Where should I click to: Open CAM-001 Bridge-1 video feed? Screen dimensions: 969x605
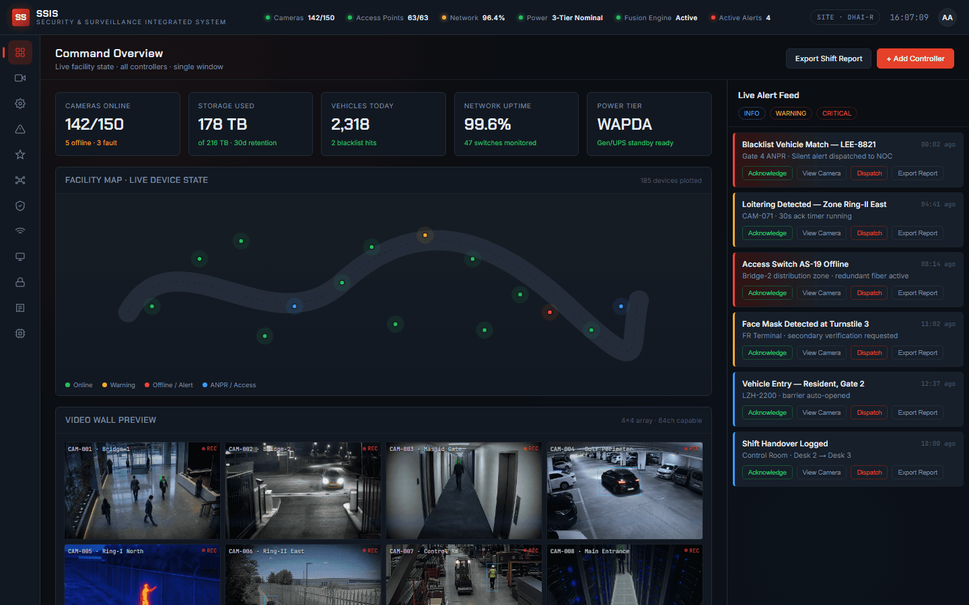click(143, 491)
